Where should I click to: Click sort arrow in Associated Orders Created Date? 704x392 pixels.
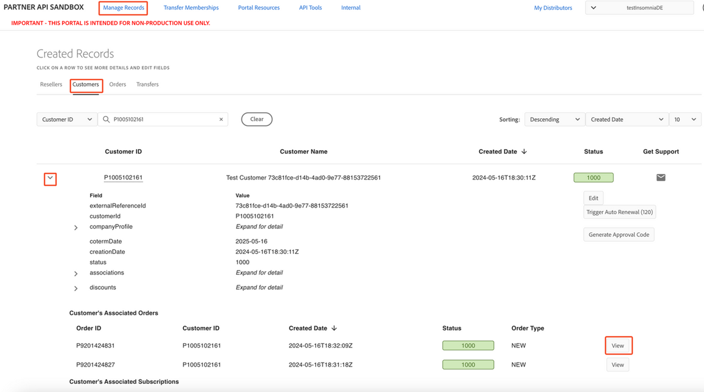click(x=334, y=328)
